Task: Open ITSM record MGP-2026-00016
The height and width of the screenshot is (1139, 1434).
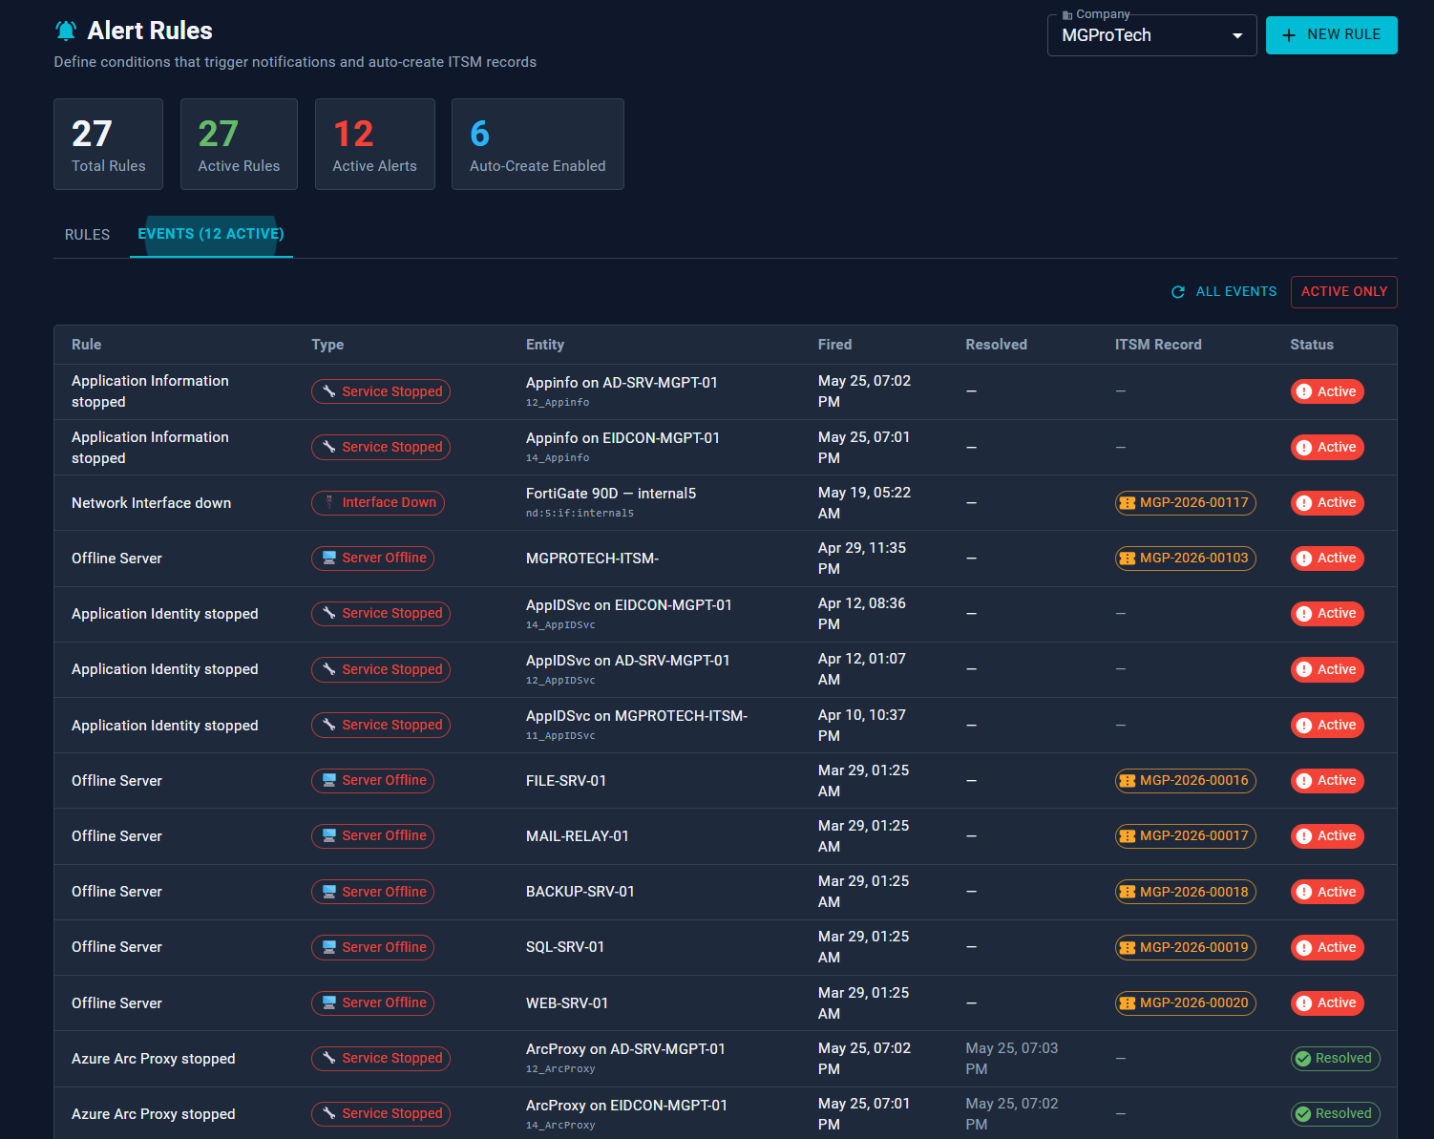Action: (x=1185, y=781)
